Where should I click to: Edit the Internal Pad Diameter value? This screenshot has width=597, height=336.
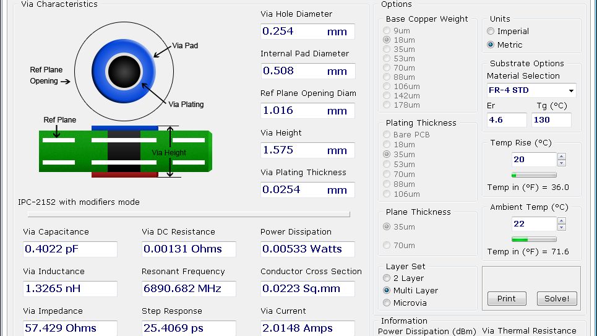(x=307, y=71)
